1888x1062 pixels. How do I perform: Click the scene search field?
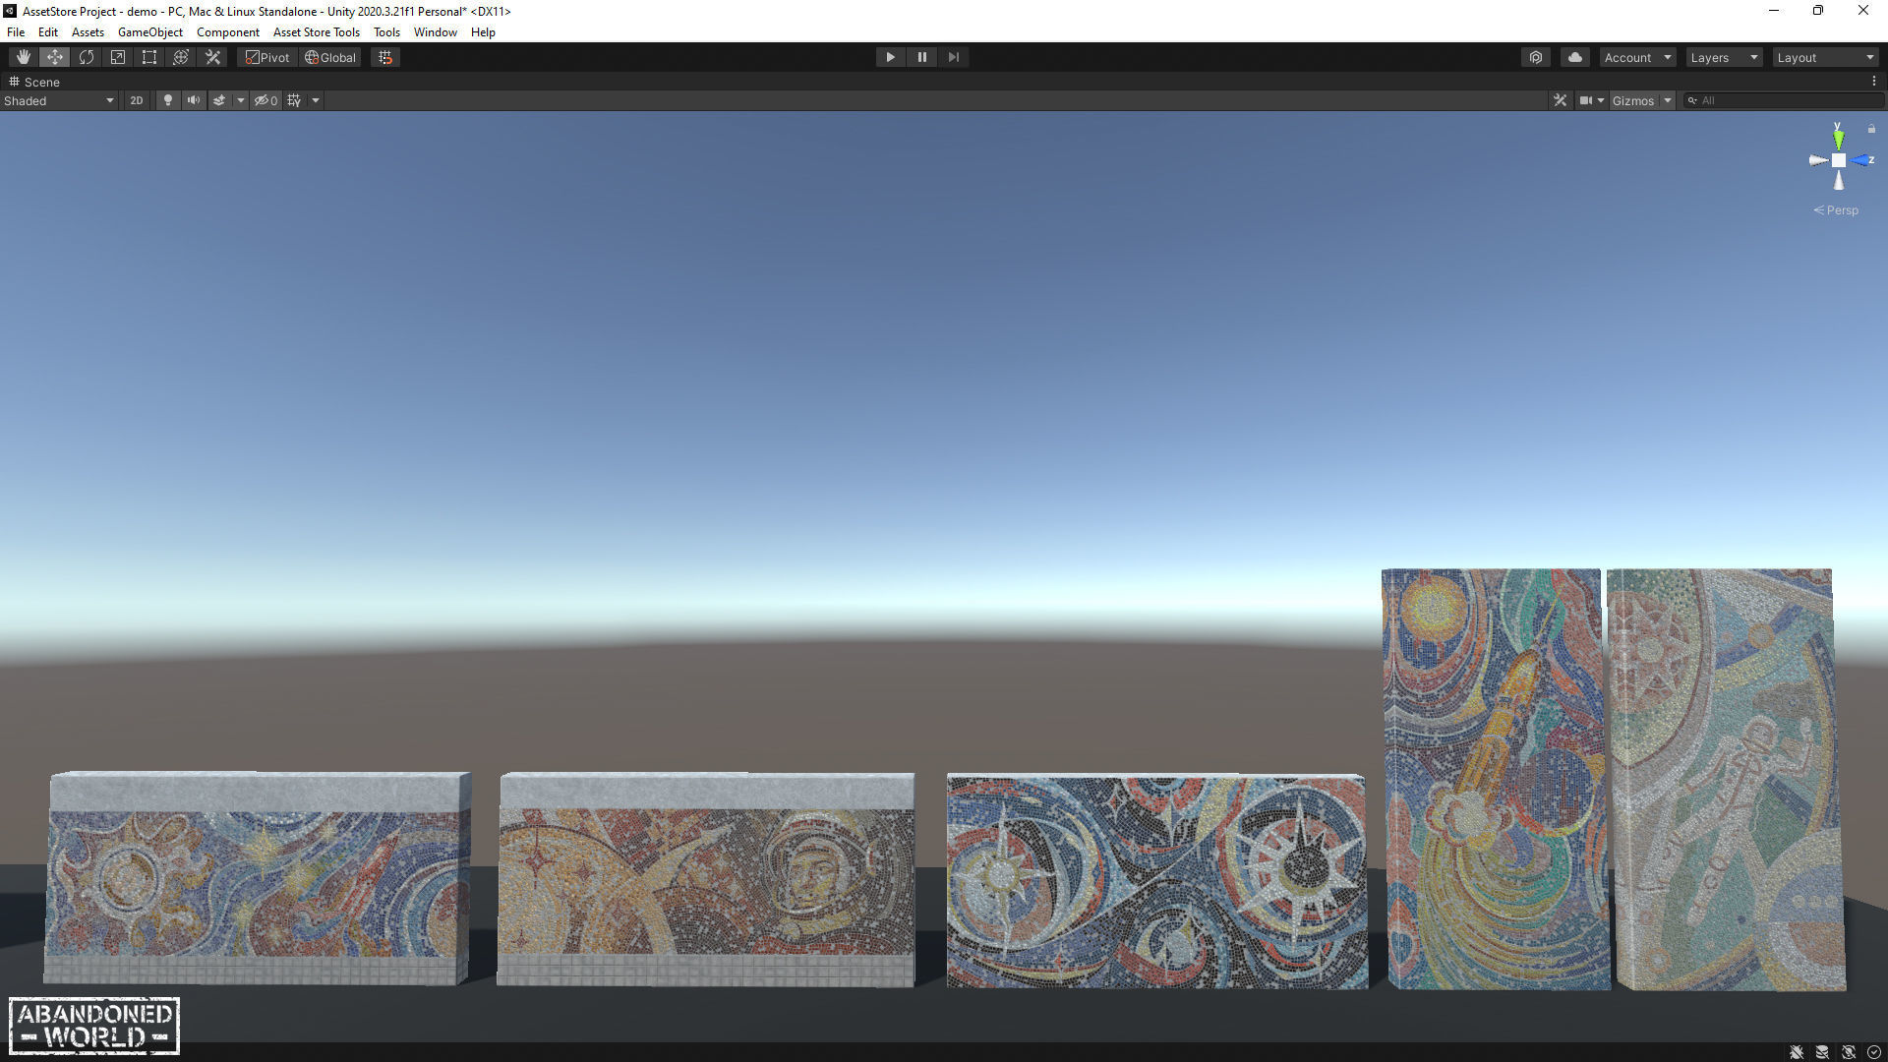coord(1785,100)
